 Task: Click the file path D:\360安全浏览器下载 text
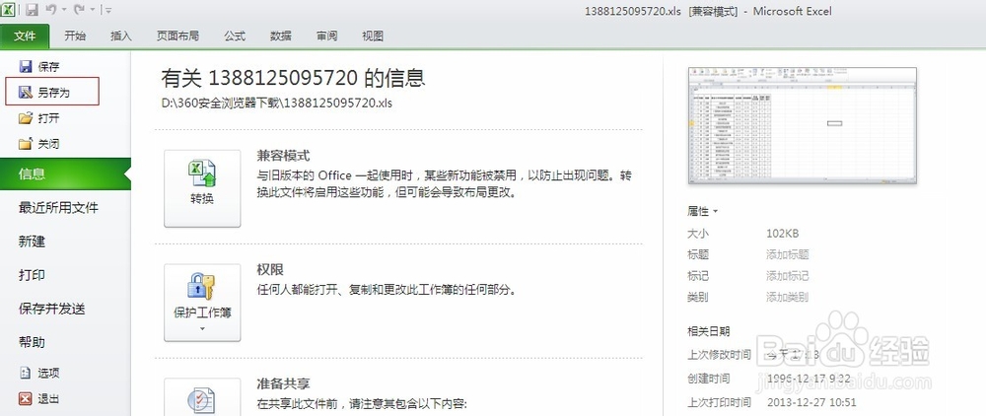(277, 103)
